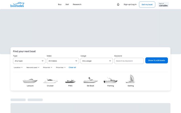Select the Sailing boat category icon
The image size is (181, 113).
click(x=130, y=79)
